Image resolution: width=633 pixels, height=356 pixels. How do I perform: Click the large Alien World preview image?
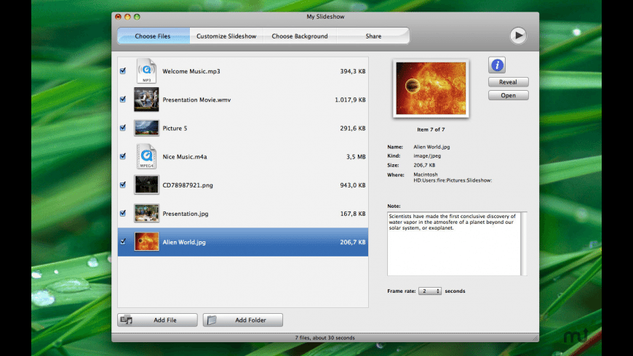[x=431, y=89]
